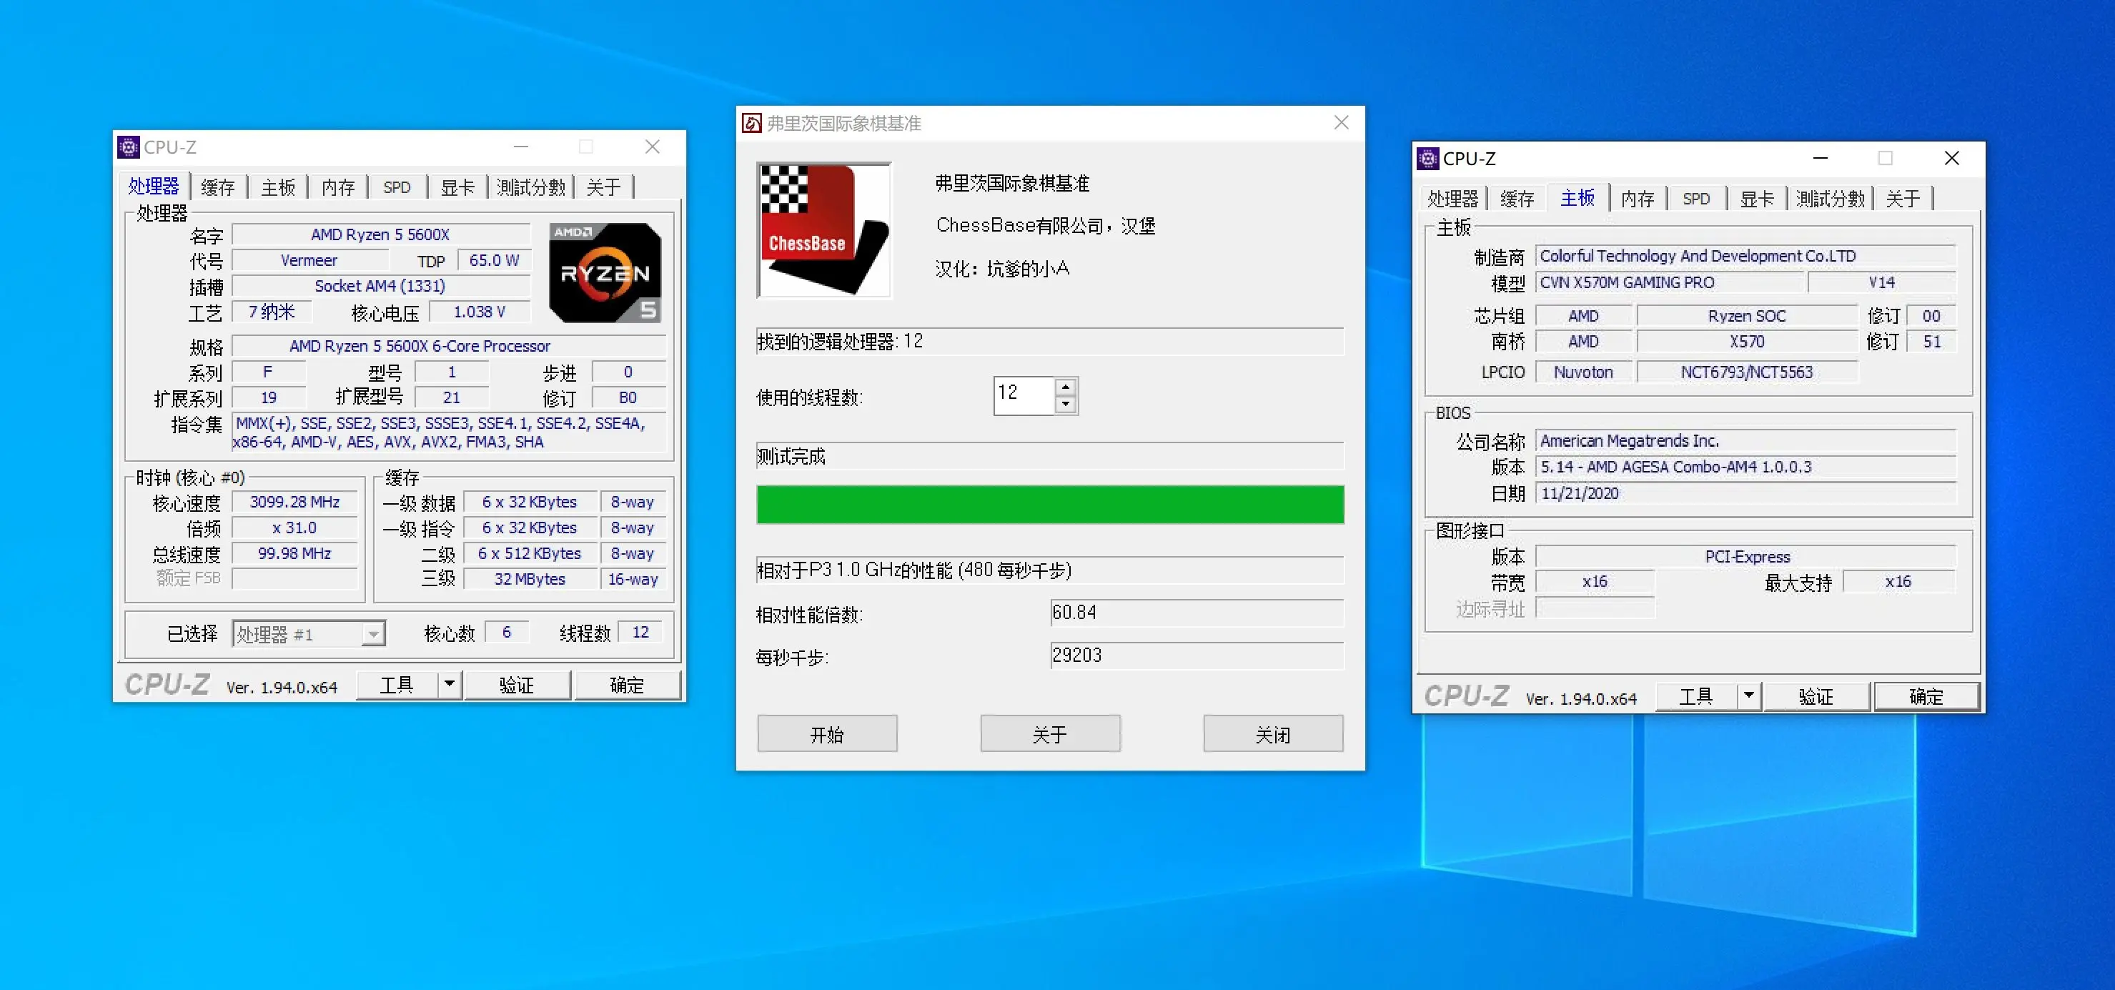The width and height of the screenshot is (2115, 990).
Task: Switch to 缓存 tab in left CPU-Z
Action: pos(217,187)
